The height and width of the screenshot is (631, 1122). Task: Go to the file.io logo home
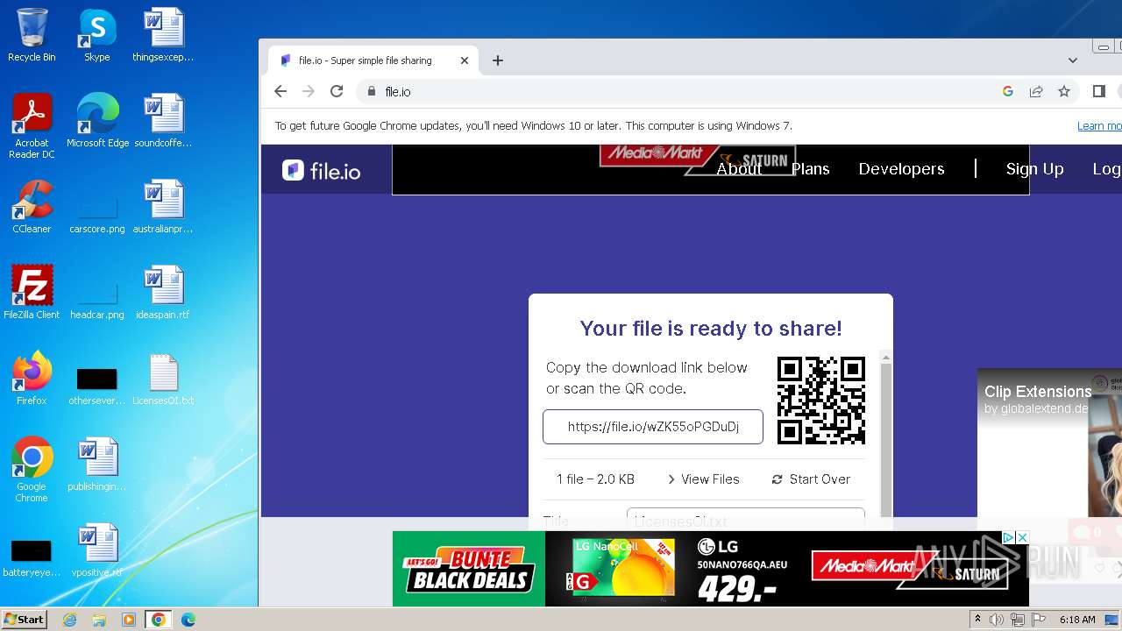click(x=322, y=170)
